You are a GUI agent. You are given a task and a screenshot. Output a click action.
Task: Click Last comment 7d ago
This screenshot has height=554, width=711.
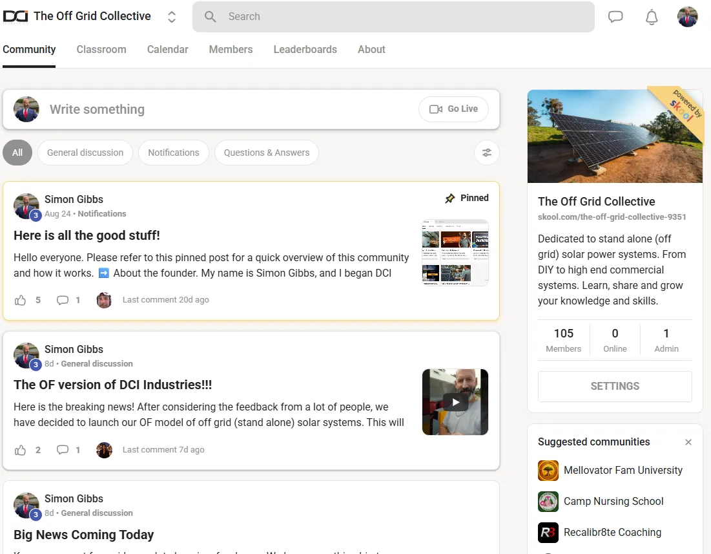click(x=163, y=450)
